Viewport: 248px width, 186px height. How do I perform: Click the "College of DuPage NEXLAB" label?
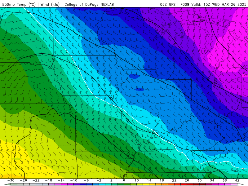tap(89, 4)
